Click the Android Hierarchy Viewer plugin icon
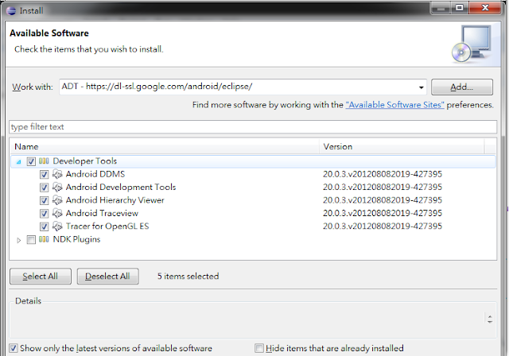 57,200
